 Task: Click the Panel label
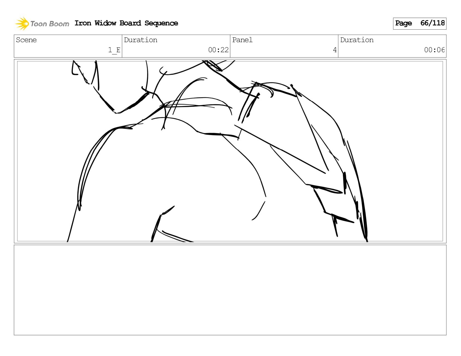pyautogui.click(x=242, y=40)
